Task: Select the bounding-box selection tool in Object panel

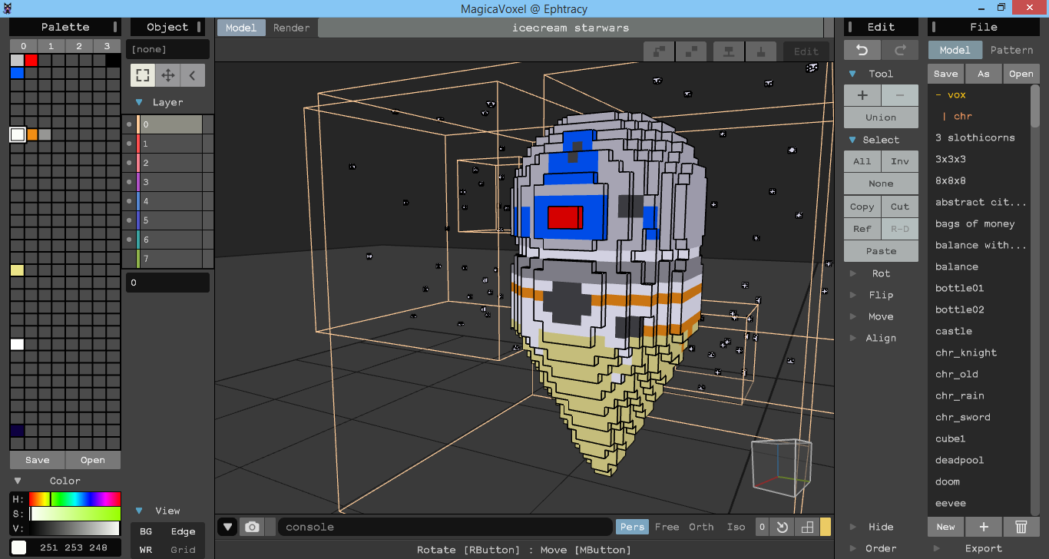Action: pos(142,75)
